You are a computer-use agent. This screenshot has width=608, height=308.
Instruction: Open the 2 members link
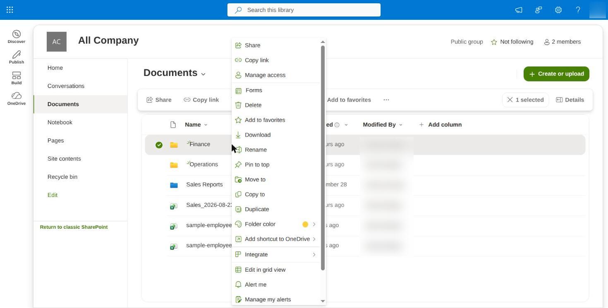click(x=563, y=42)
